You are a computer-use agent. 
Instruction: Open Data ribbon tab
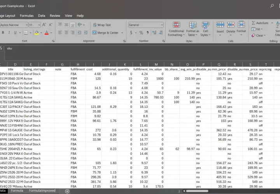click(42, 16)
